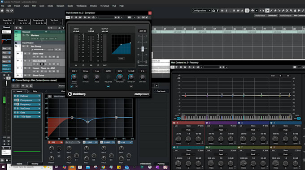
Task: Solo the House - Piano track
Action: click(29, 68)
